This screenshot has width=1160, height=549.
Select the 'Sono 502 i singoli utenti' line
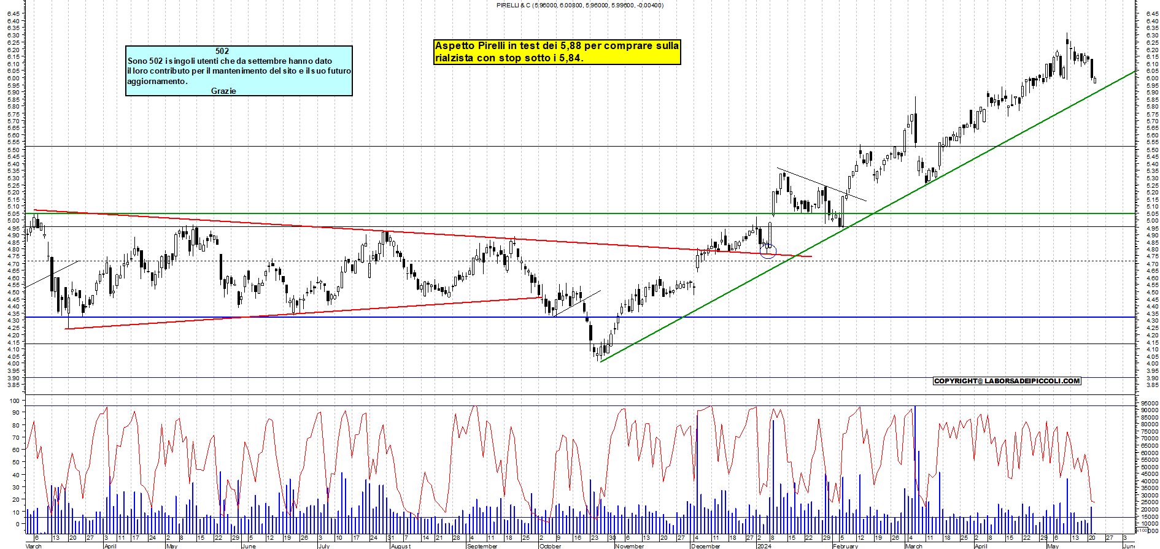[x=230, y=61]
